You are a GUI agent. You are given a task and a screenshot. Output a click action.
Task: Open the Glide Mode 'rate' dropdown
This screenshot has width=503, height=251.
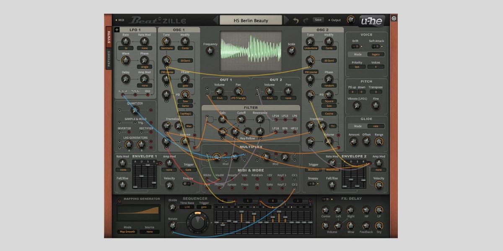(376, 126)
